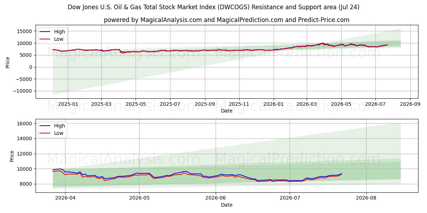Click the '2025-03' x-axis label
This screenshot has width=427, height=213.
(x=101, y=104)
